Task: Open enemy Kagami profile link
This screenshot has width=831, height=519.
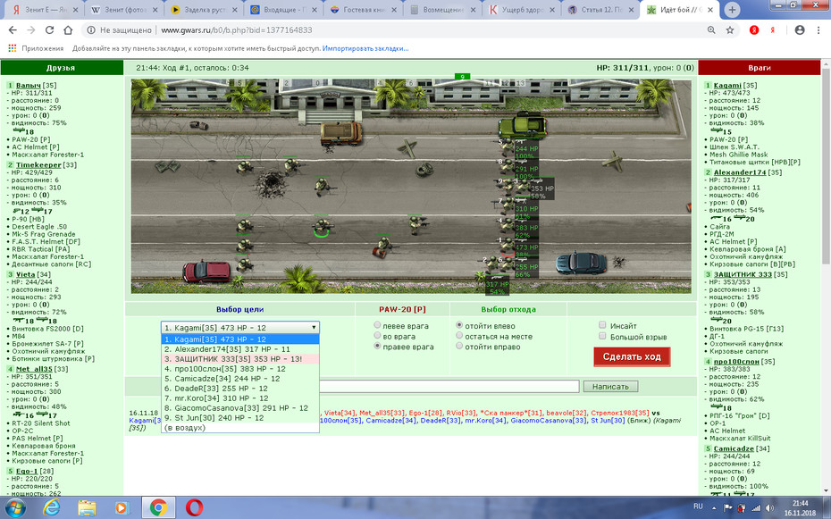Action: [x=727, y=85]
